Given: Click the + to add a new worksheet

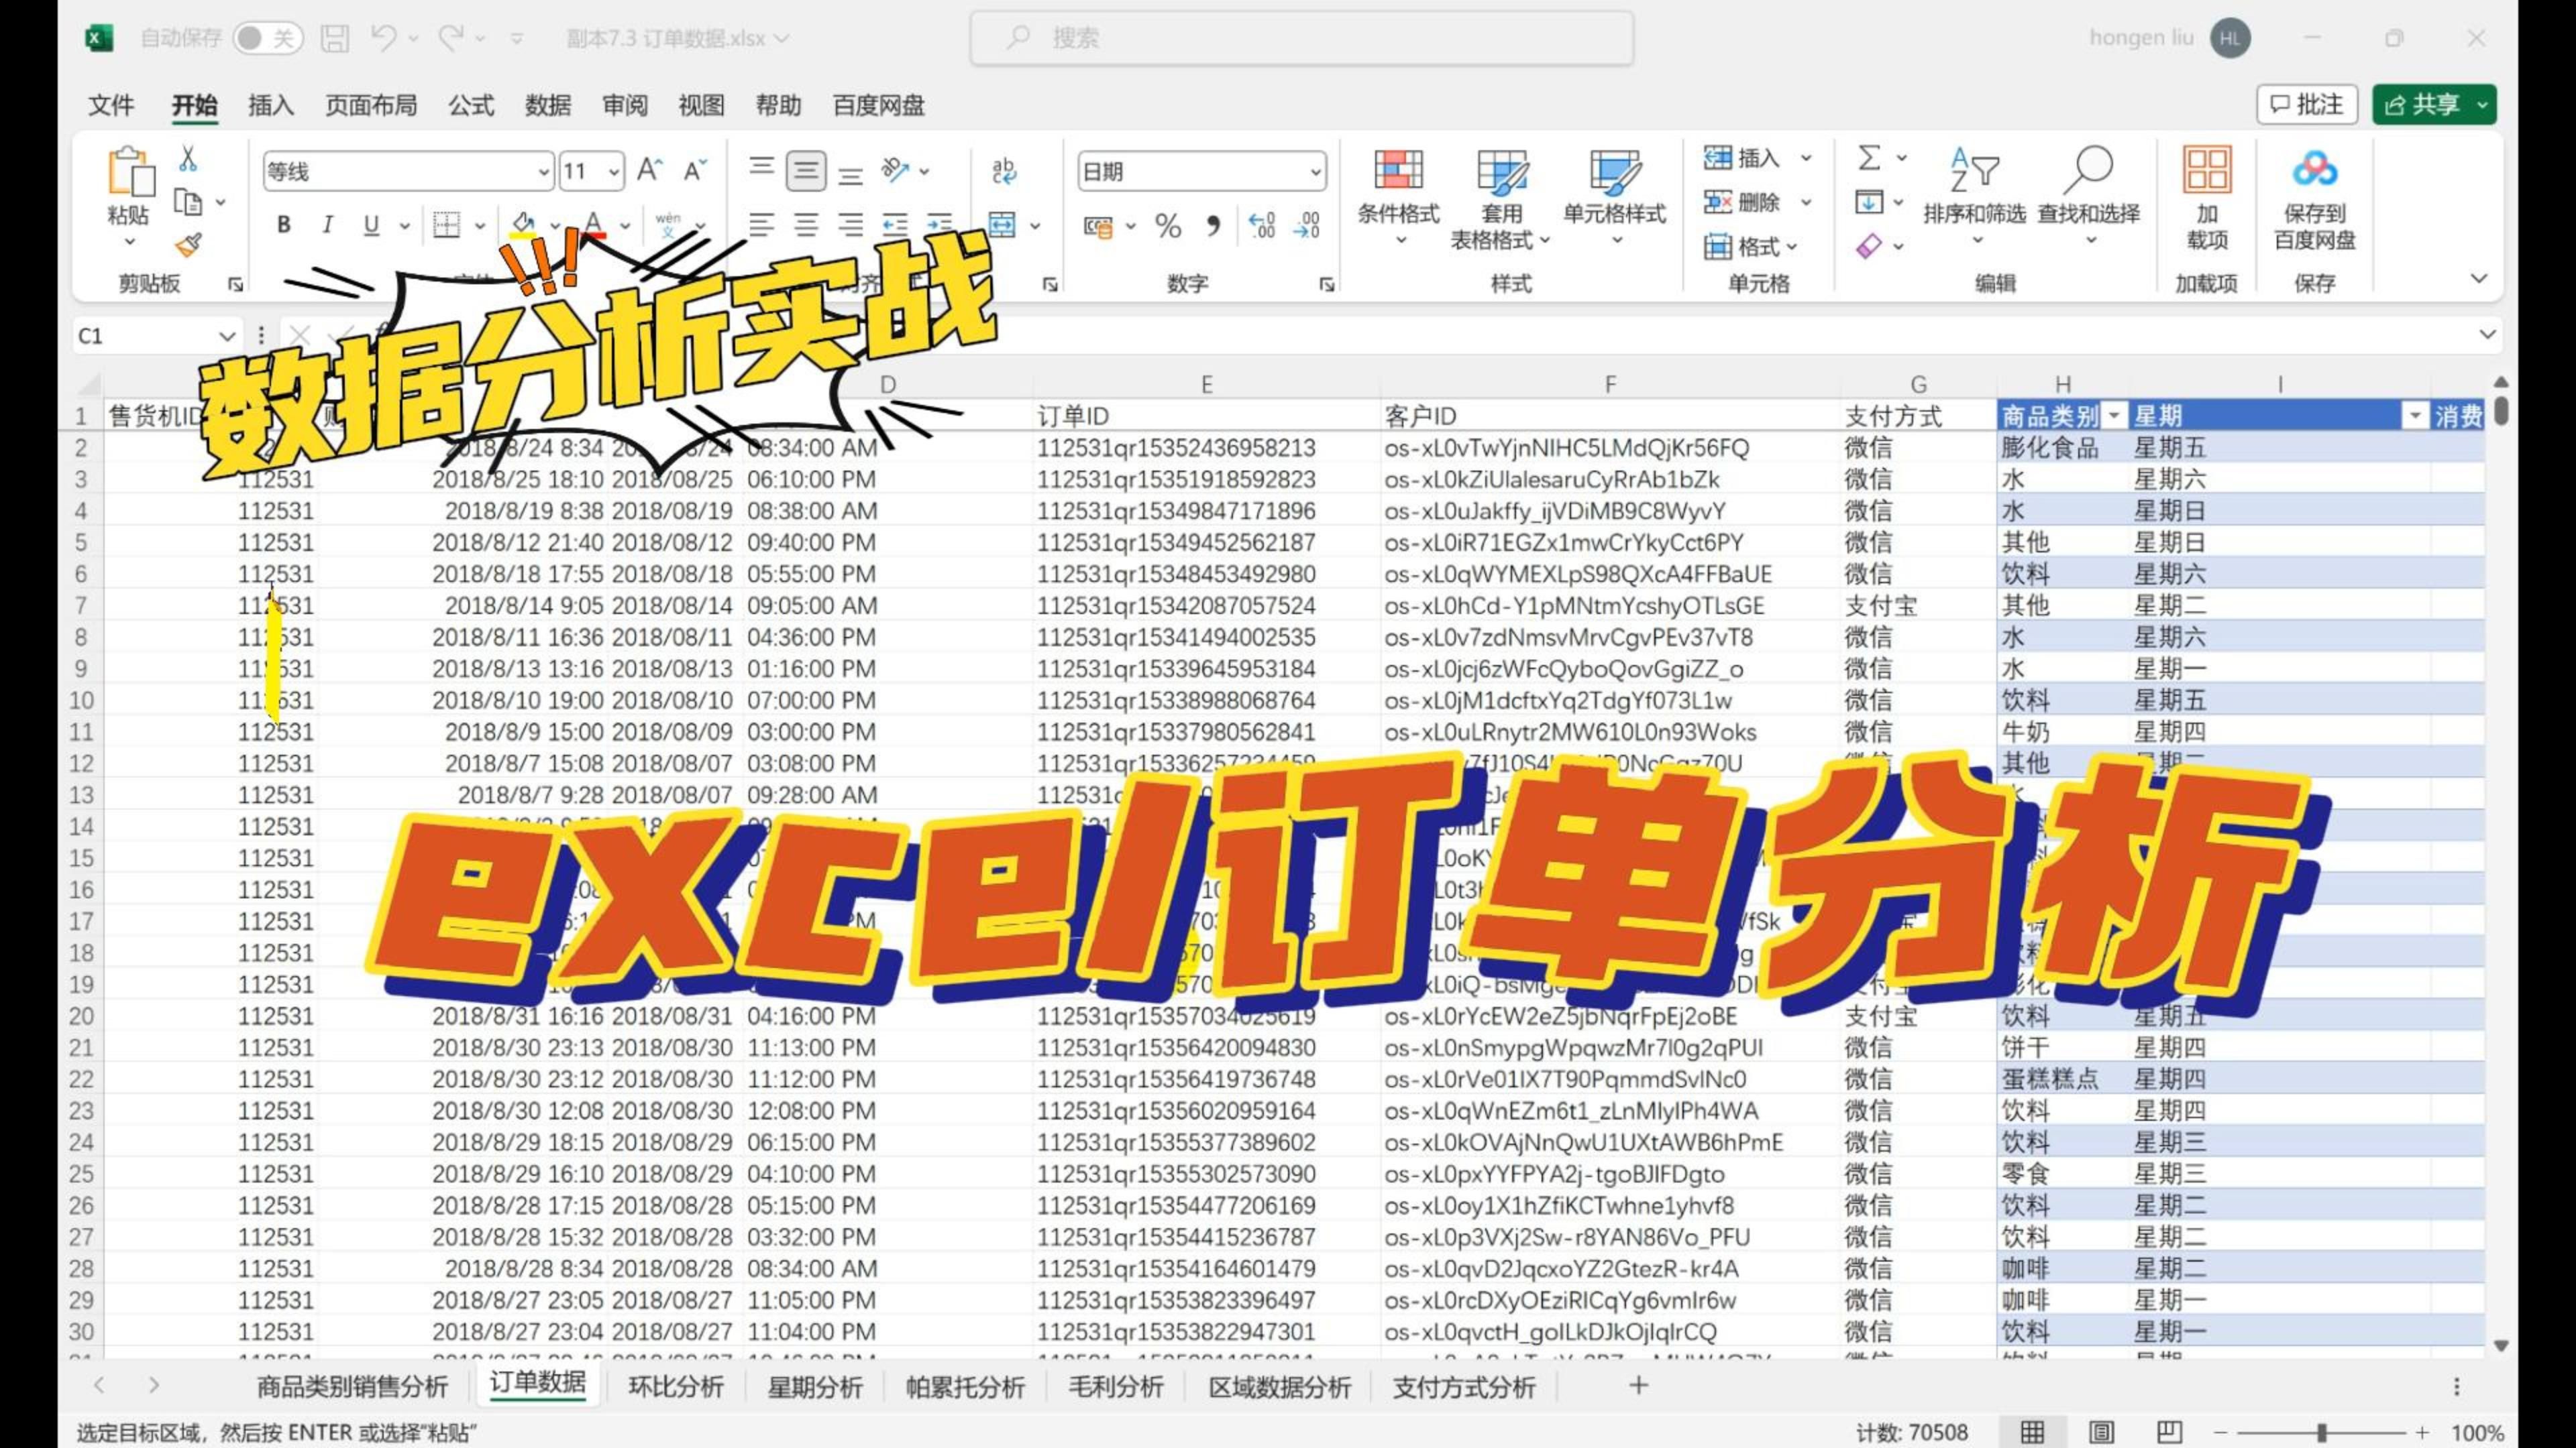Looking at the screenshot, I should tap(1638, 1386).
